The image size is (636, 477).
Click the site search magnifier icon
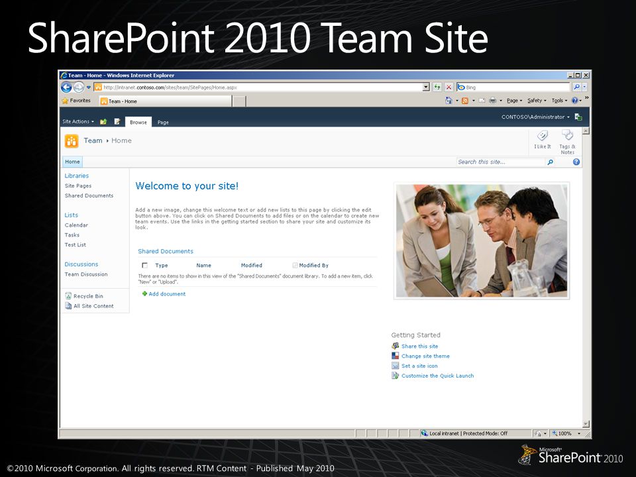coord(551,162)
